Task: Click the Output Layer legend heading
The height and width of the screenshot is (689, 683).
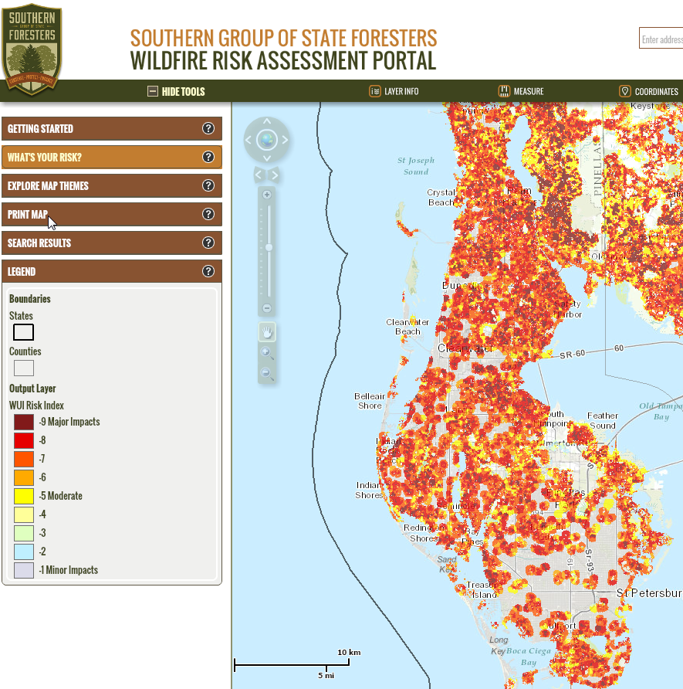Action: pyautogui.click(x=32, y=389)
